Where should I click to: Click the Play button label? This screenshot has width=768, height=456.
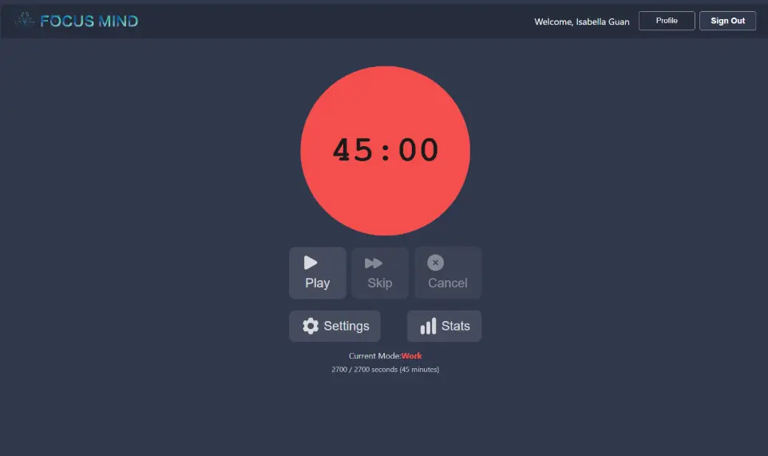317,283
